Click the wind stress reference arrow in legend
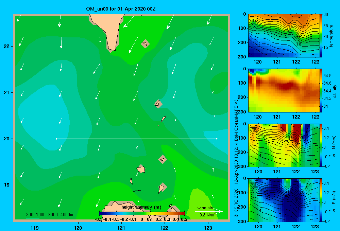Screen dimensions: 340x231 click(x=209, y=212)
